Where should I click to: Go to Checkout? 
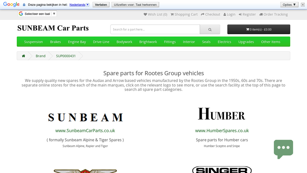click(x=210, y=14)
